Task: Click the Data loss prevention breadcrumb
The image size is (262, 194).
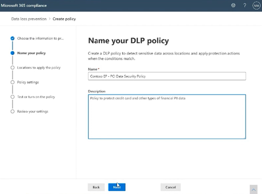Action: point(29,19)
